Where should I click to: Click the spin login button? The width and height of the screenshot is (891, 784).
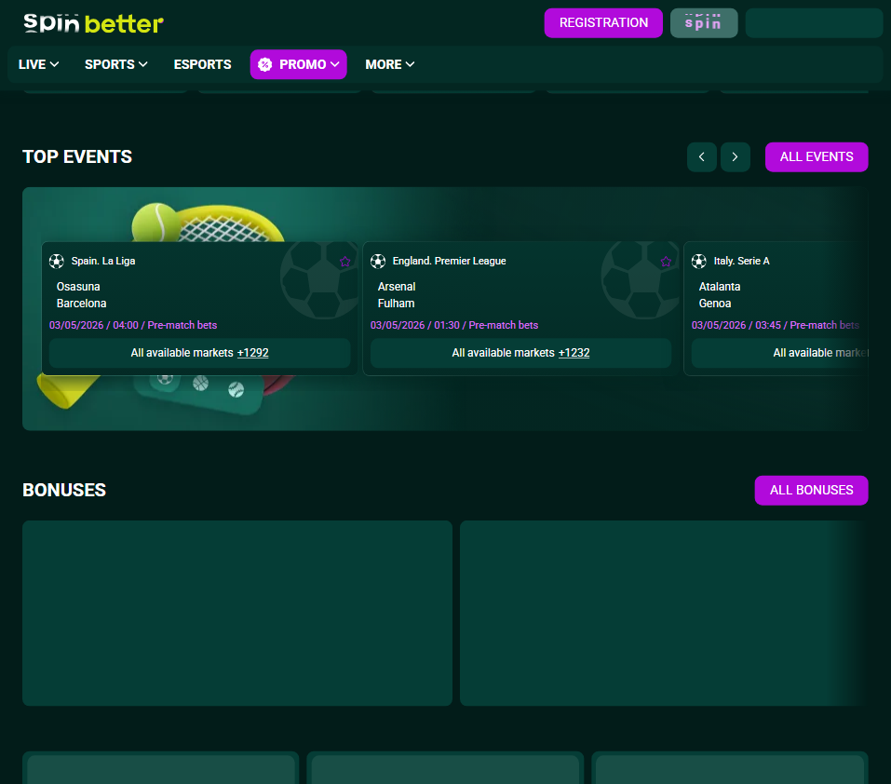click(704, 22)
